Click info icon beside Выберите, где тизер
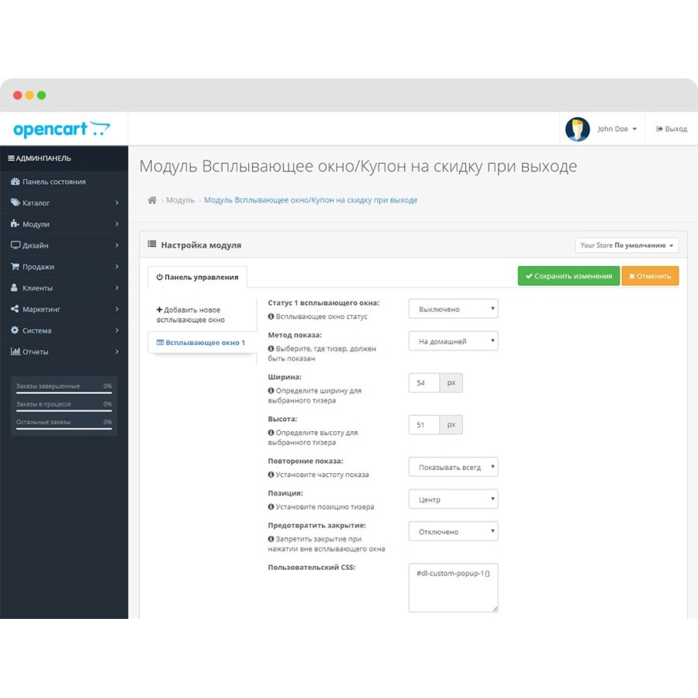The image size is (698, 698). point(271,348)
